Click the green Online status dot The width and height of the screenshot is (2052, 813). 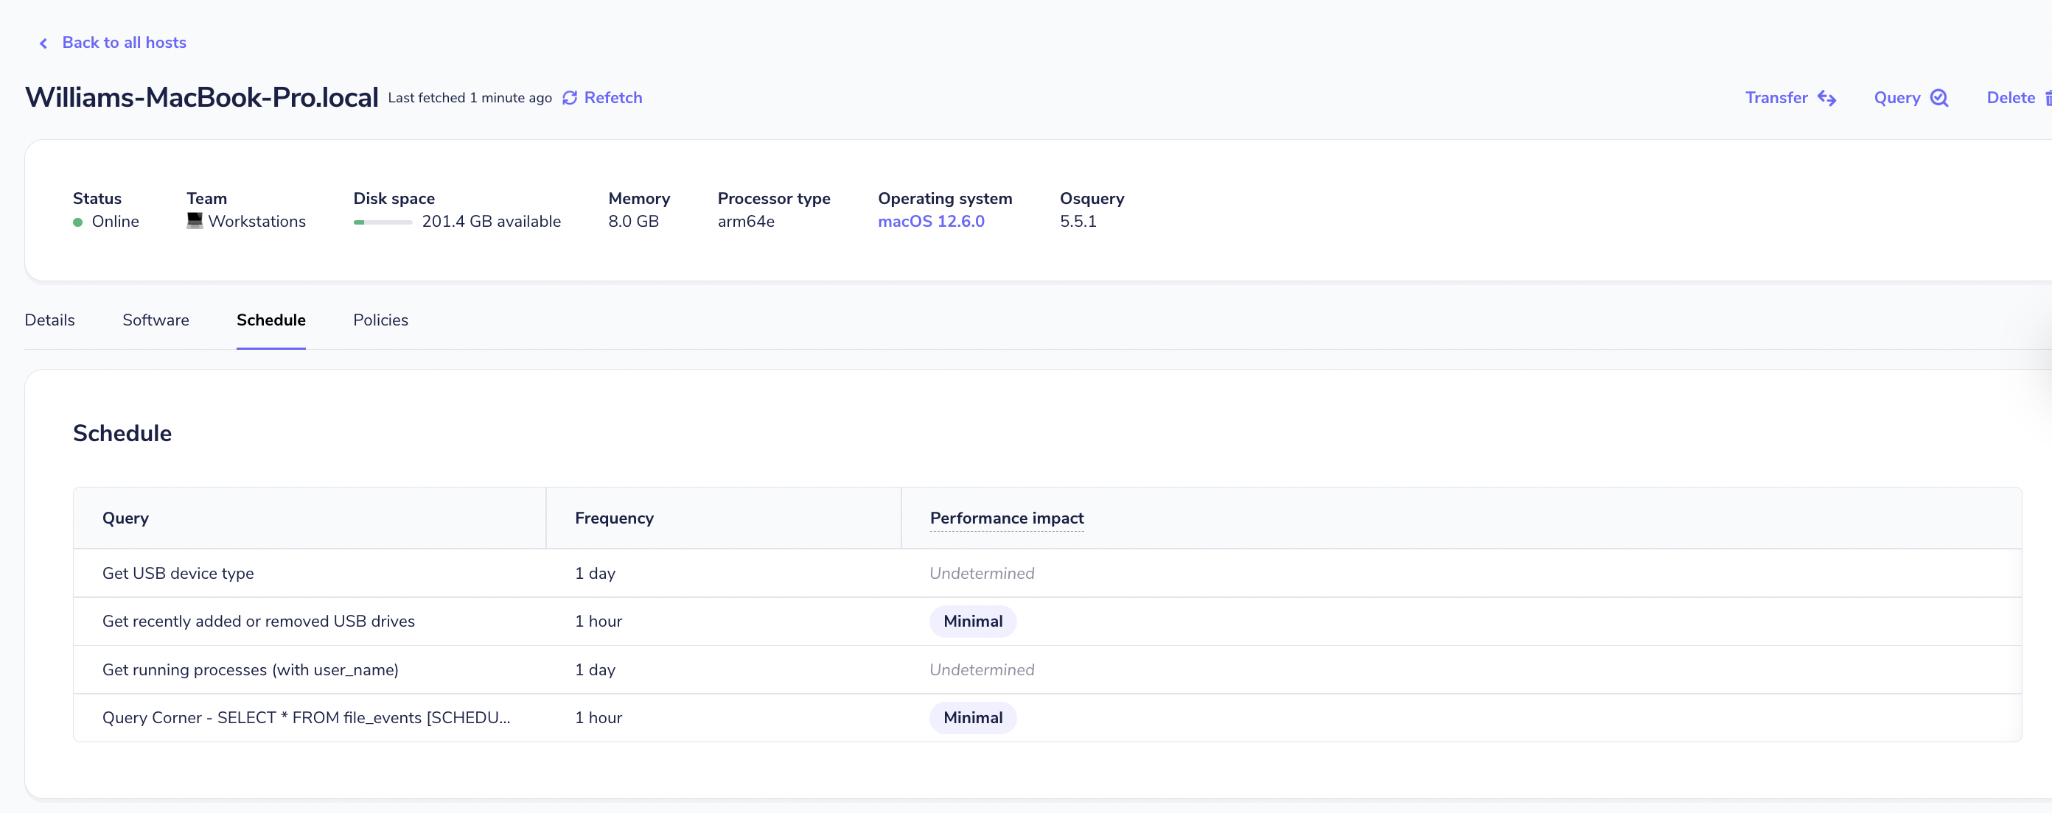tap(77, 222)
